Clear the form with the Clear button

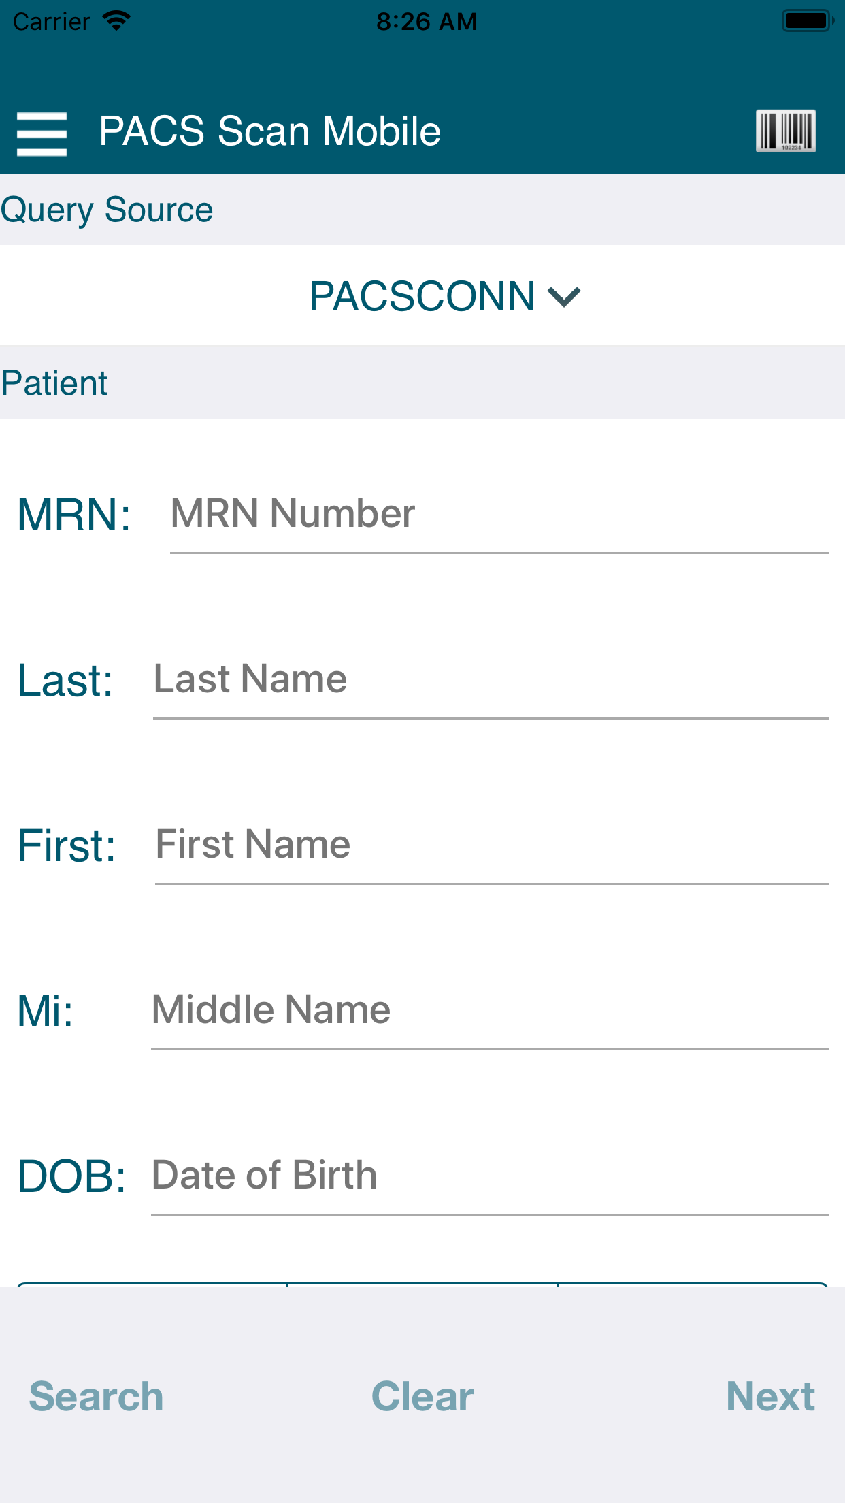point(422,1397)
